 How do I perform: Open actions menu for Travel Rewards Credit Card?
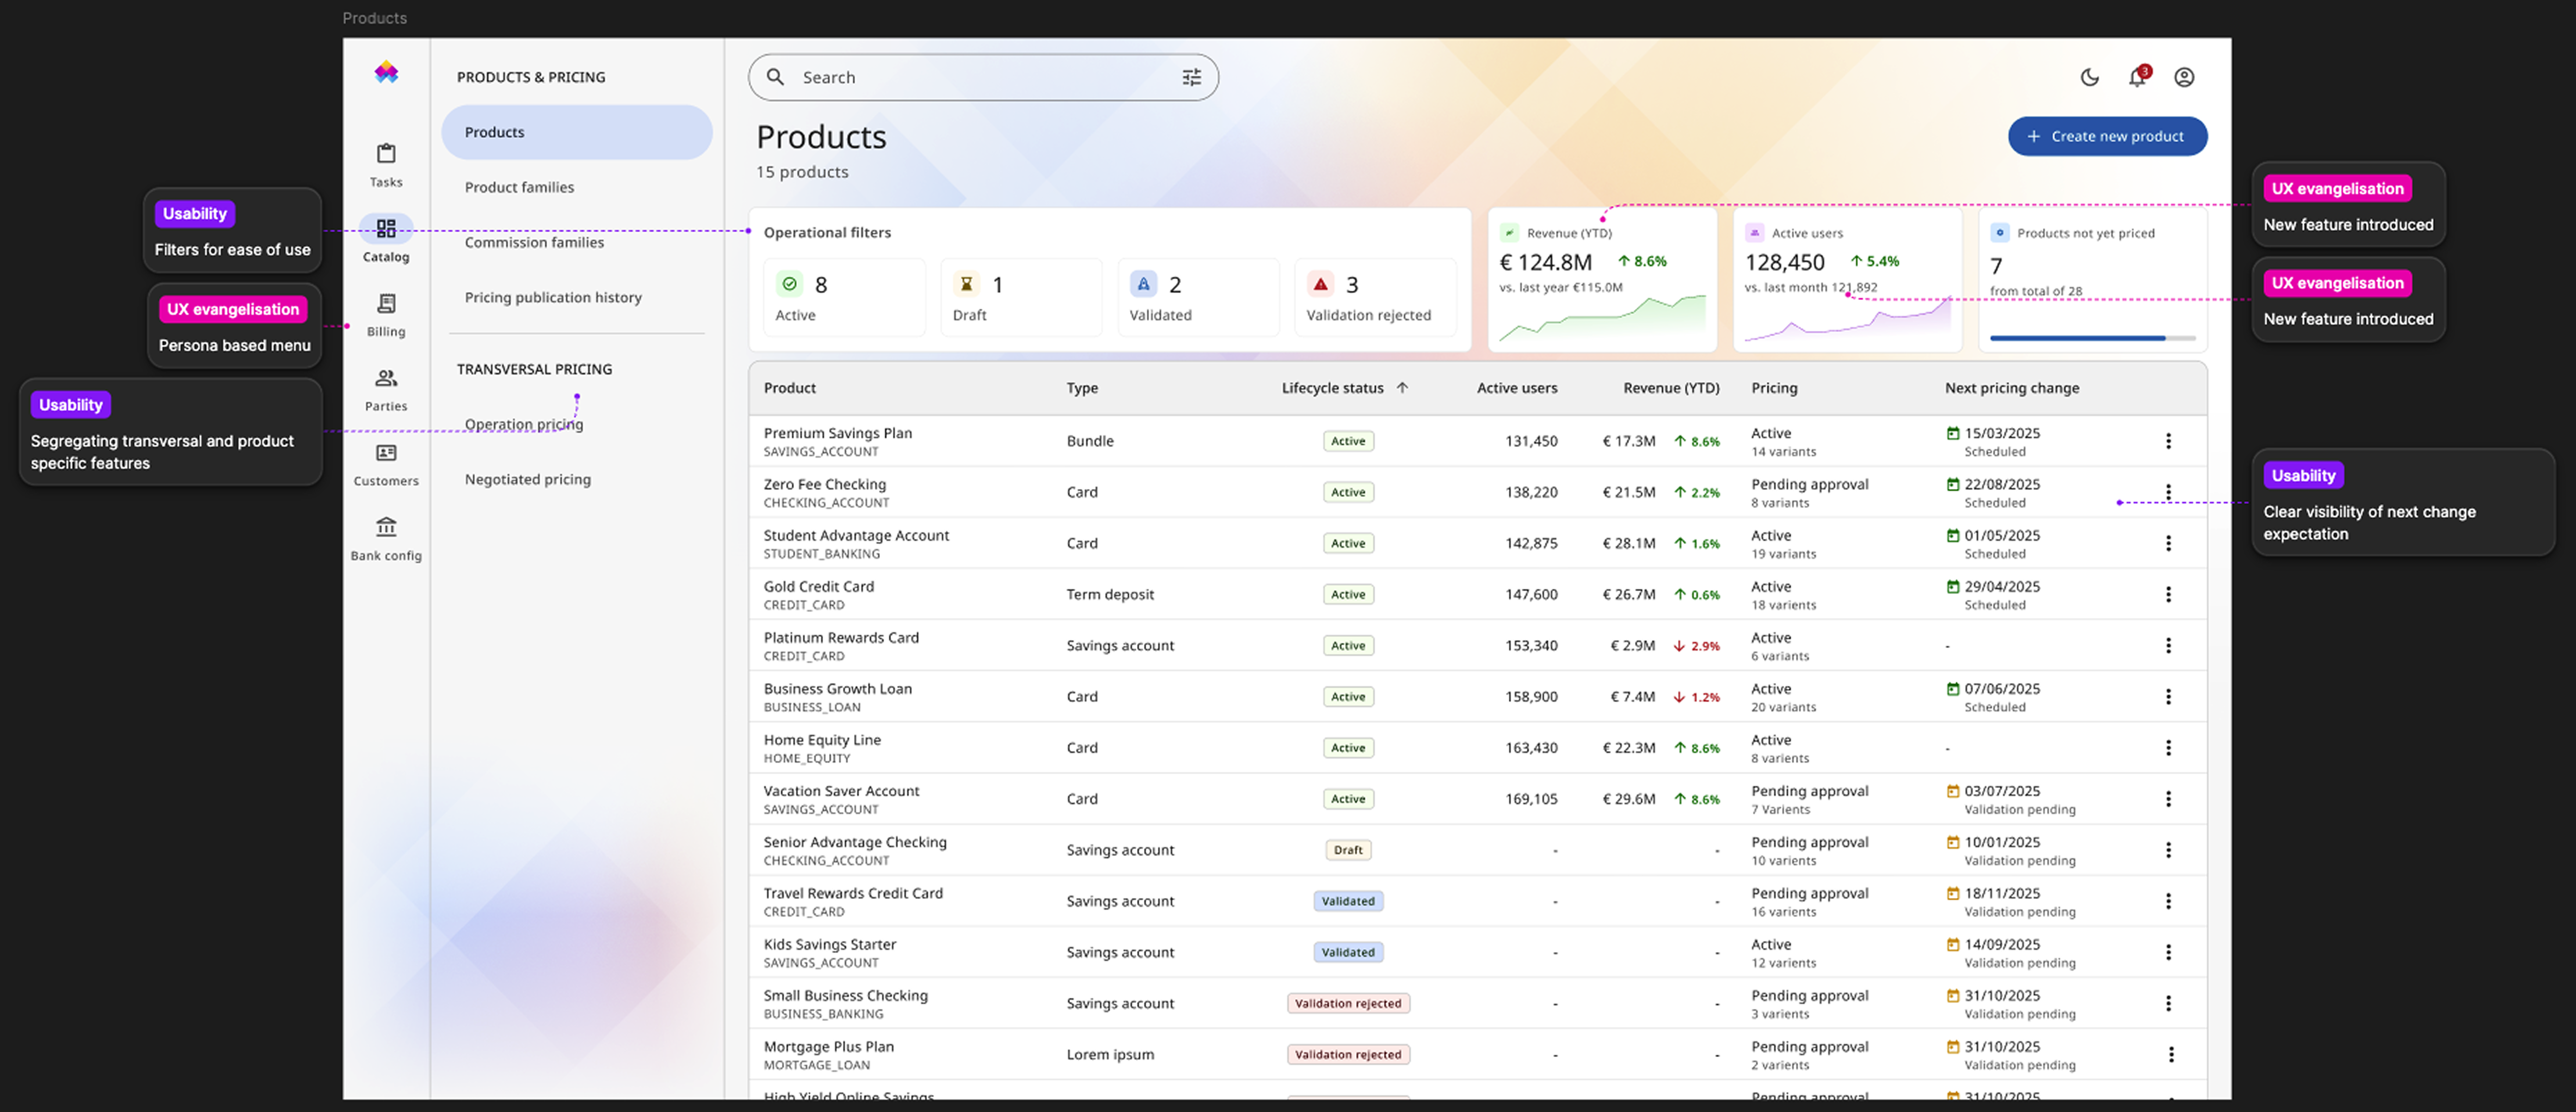pyautogui.click(x=2168, y=901)
